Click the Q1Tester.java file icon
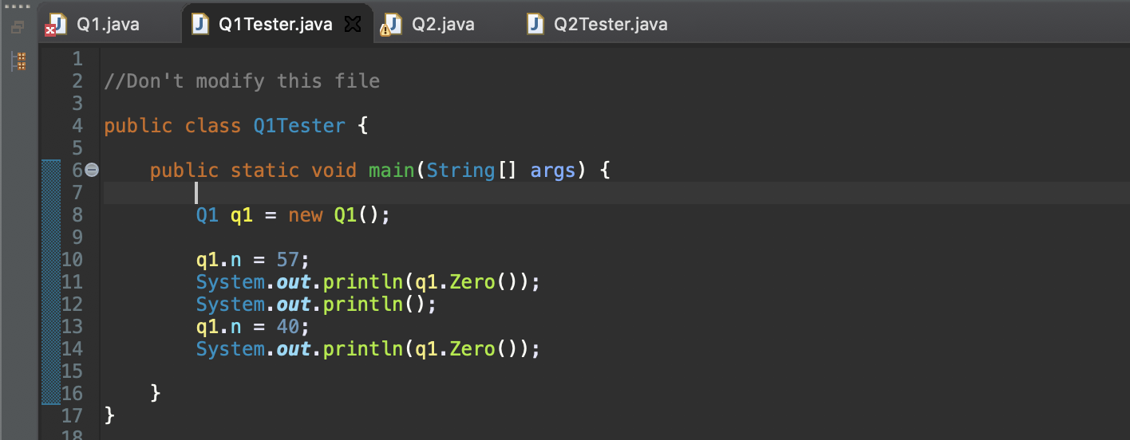This screenshot has height=440, width=1130. (201, 24)
